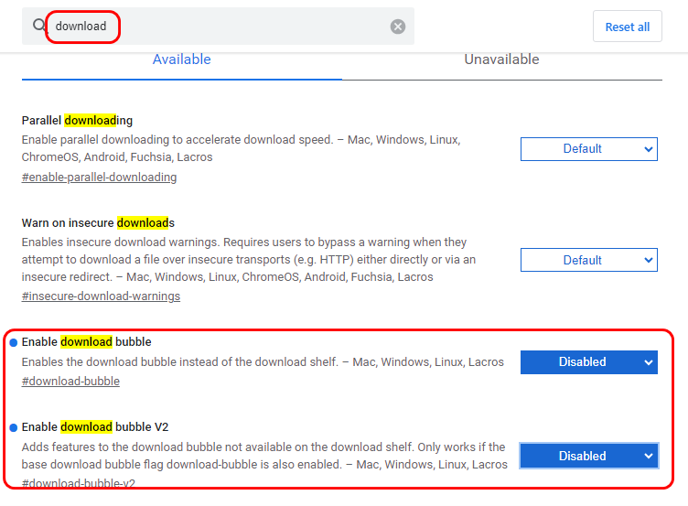Open the #enable-parallel-downloading link
Screen dimensions: 688x506
(x=99, y=178)
